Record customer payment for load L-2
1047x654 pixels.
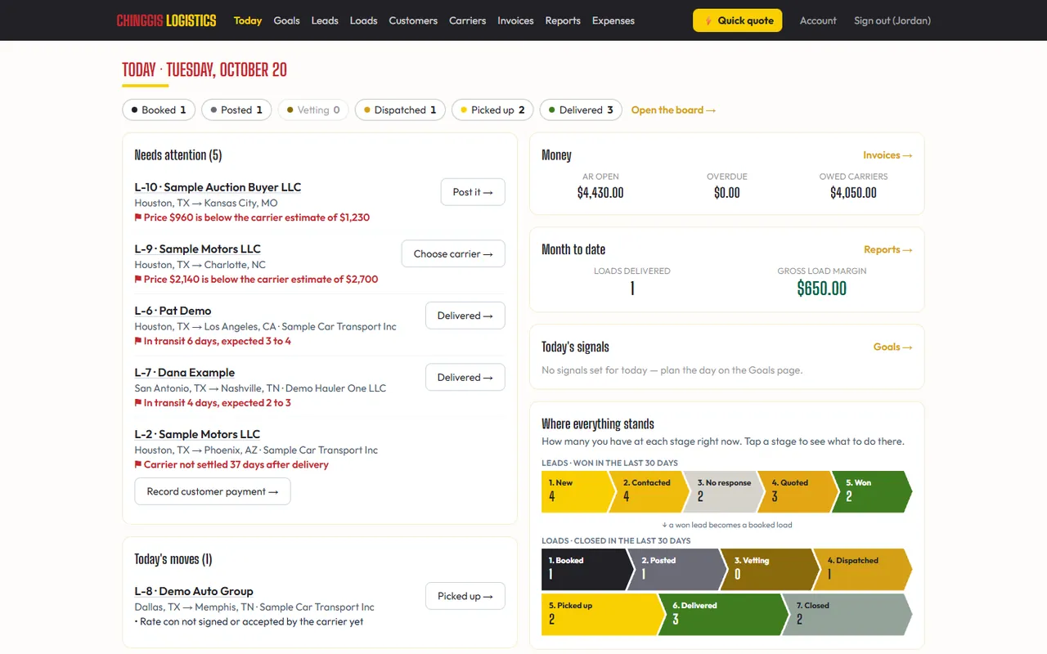[x=213, y=491]
